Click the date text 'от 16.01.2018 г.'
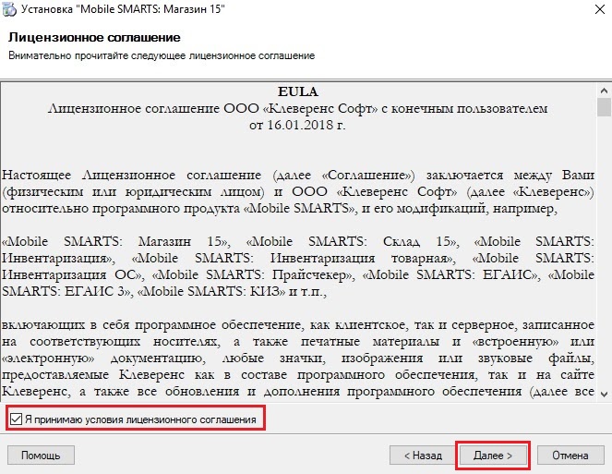The image size is (612, 474). [297, 125]
